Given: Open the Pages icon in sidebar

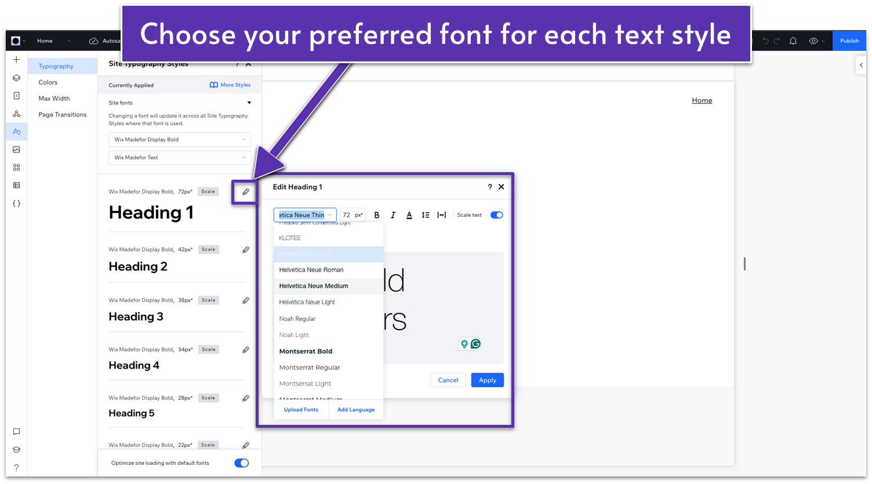Looking at the screenshot, I should click(16, 96).
